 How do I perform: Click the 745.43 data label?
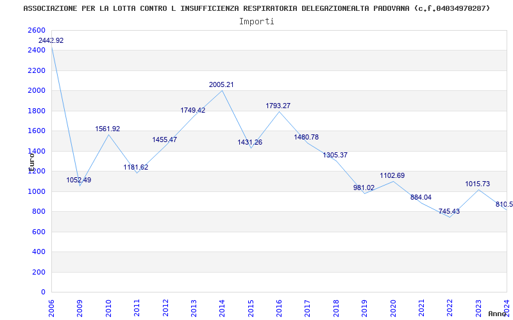pyautogui.click(x=450, y=211)
